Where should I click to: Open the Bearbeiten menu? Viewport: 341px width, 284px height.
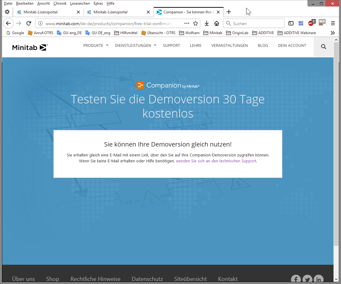click(x=25, y=3)
